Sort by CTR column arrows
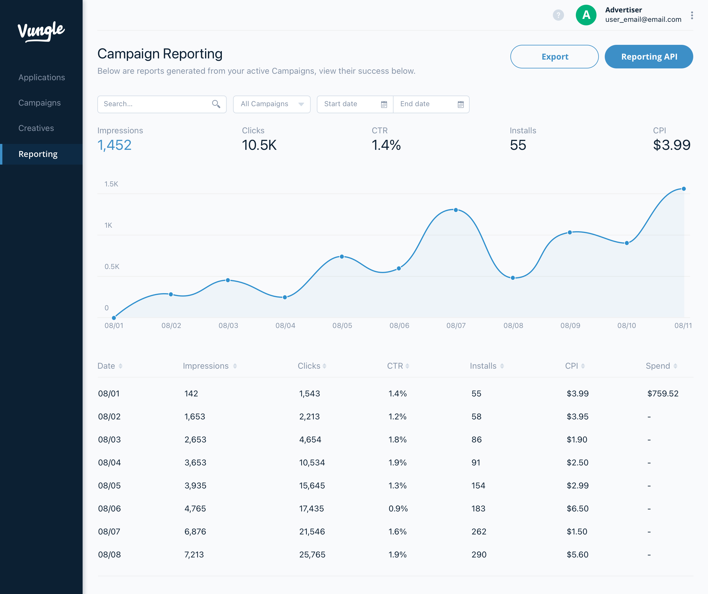The width and height of the screenshot is (708, 594). tap(407, 366)
